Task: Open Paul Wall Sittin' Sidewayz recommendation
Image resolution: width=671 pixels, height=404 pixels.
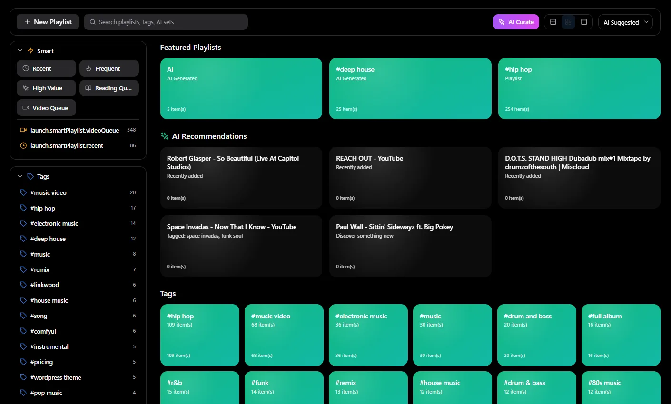Action: [410, 246]
